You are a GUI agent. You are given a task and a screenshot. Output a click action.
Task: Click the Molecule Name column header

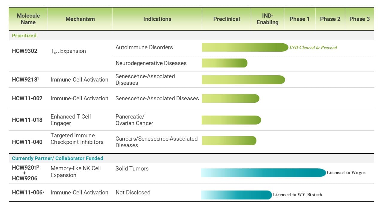[28, 19]
